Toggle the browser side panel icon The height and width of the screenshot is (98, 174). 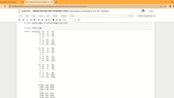pyautogui.click(x=170, y=6)
